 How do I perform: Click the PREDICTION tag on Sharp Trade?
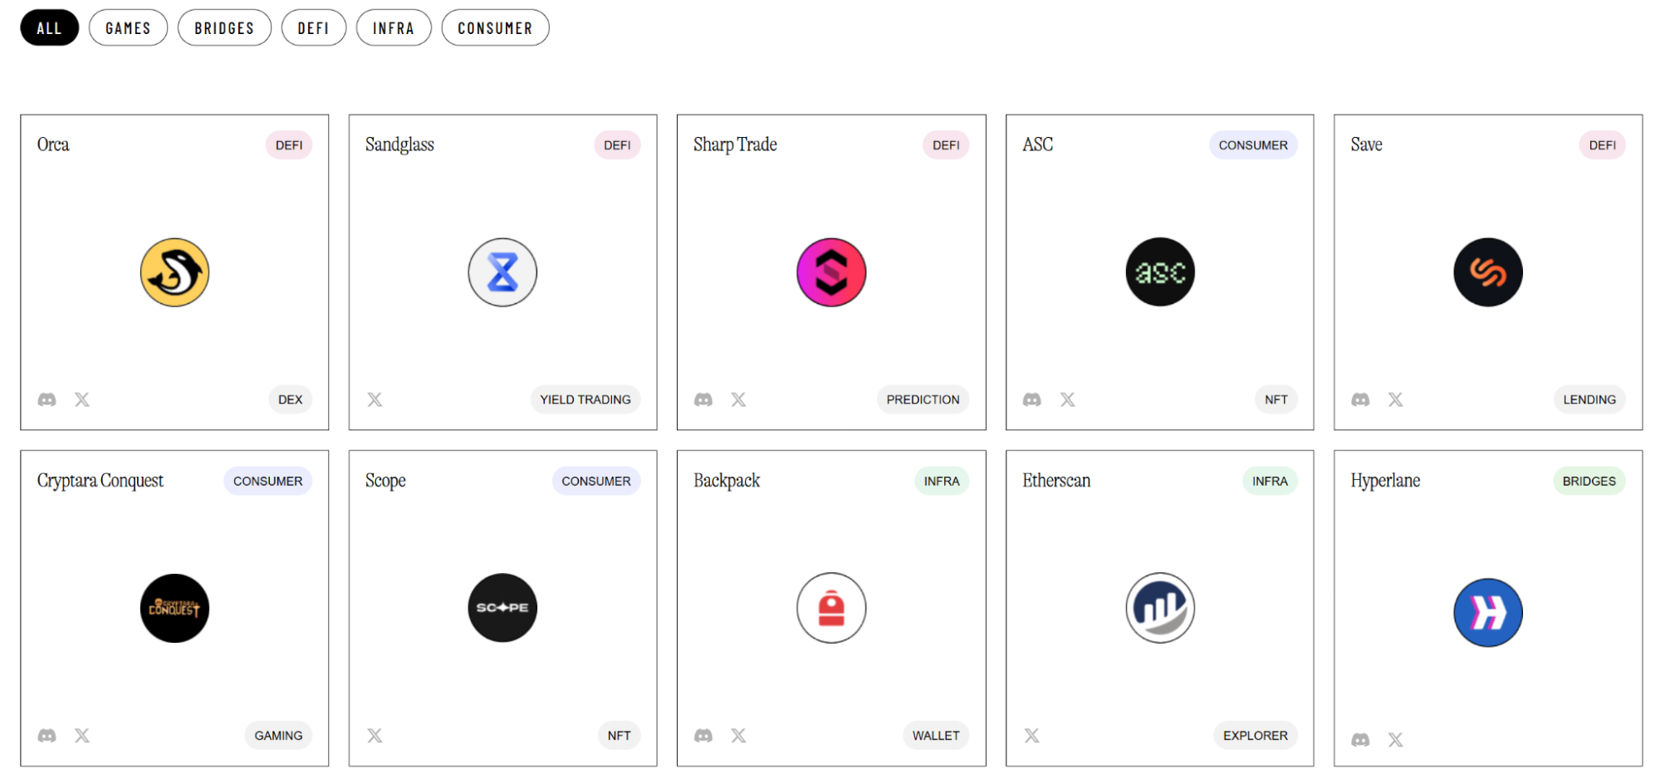point(923,399)
